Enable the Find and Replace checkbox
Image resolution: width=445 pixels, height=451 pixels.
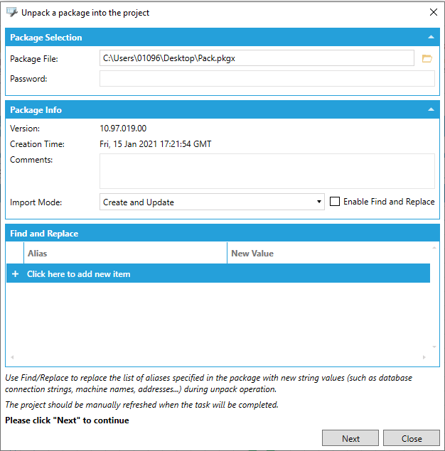[x=336, y=202]
